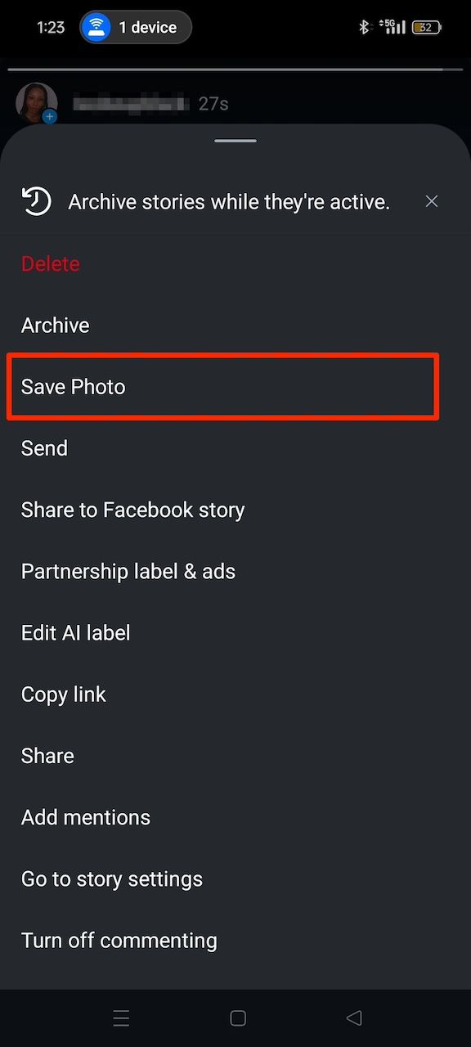The image size is (471, 1047).
Task: Choose Add mentions
Action: [x=85, y=817]
